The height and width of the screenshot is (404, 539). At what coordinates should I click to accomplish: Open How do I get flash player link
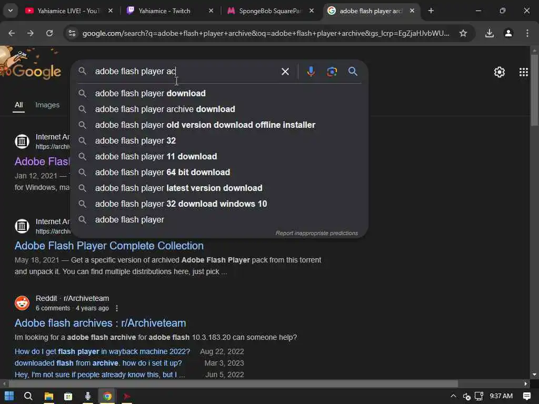(102, 351)
